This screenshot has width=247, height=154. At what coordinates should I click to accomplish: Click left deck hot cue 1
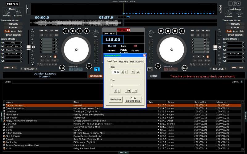(x=71, y=69)
